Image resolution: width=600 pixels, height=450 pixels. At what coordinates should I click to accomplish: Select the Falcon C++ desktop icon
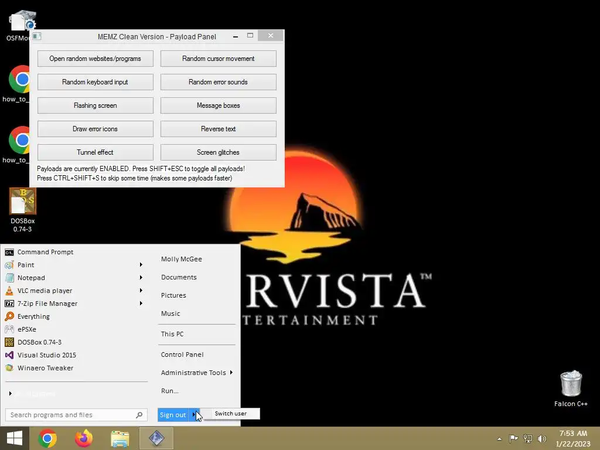[571, 388]
